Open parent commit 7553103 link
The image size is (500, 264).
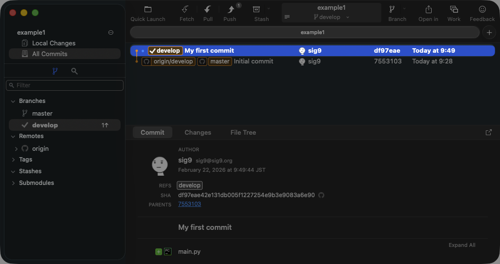click(189, 204)
